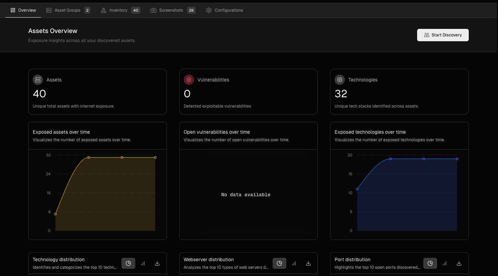The image size is (498, 276).
Task: Click the 'Port distribution' heading
Action: pos(352,260)
